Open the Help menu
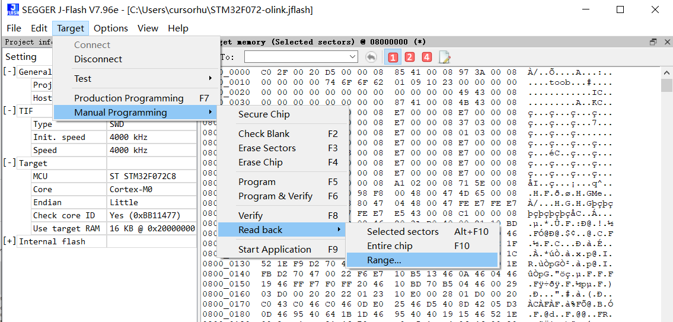This screenshot has height=322, width=673. pyautogui.click(x=178, y=28)
